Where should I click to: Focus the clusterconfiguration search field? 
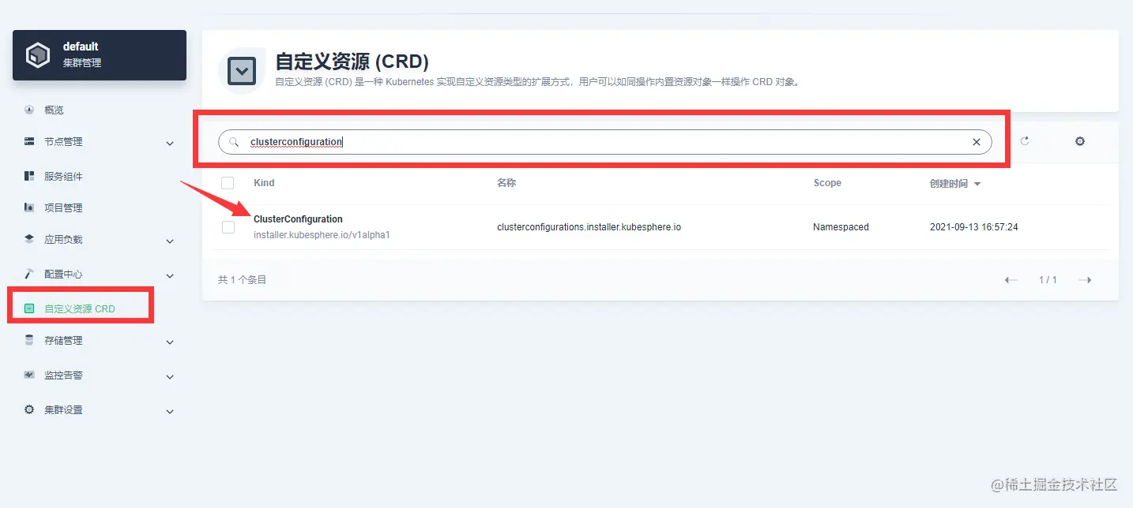point(604,142)
